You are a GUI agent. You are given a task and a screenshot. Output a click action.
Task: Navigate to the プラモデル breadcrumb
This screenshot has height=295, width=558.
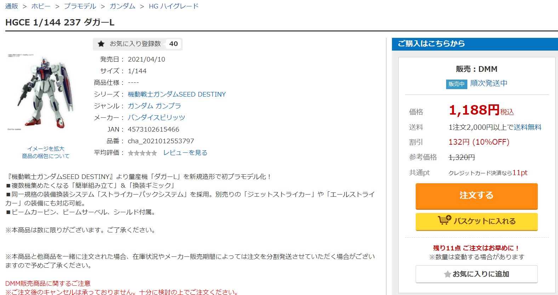(x=80, y=6)
